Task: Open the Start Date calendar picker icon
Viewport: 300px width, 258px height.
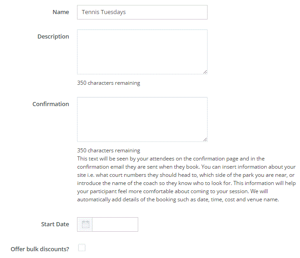Action: pos(85,224)
